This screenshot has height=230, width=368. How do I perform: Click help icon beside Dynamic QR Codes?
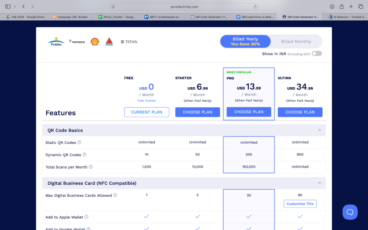[x=84, y=155]
